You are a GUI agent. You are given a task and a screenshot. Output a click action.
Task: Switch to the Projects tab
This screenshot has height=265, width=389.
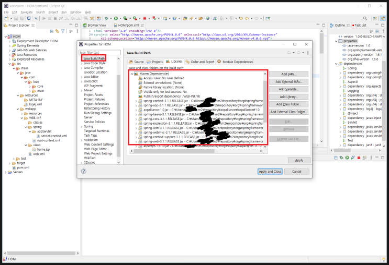(155, 62)
